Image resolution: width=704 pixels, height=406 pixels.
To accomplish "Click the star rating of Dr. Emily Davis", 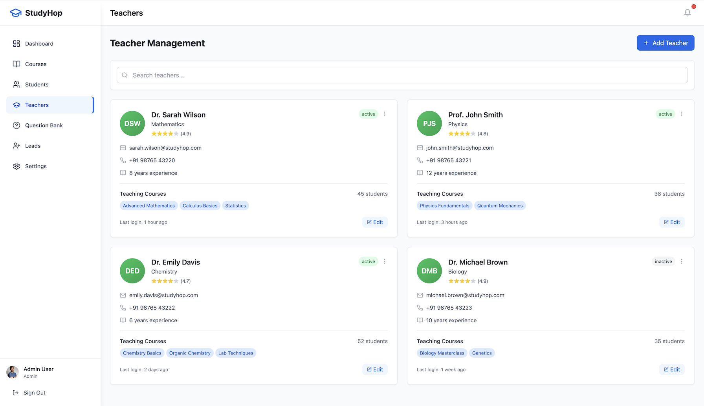I will coord(165,281).
